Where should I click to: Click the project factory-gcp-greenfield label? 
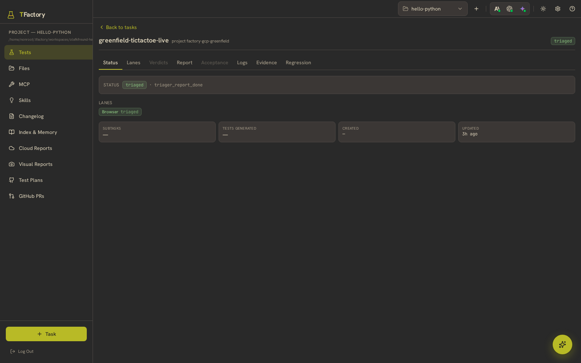click(x=200, y=41)
